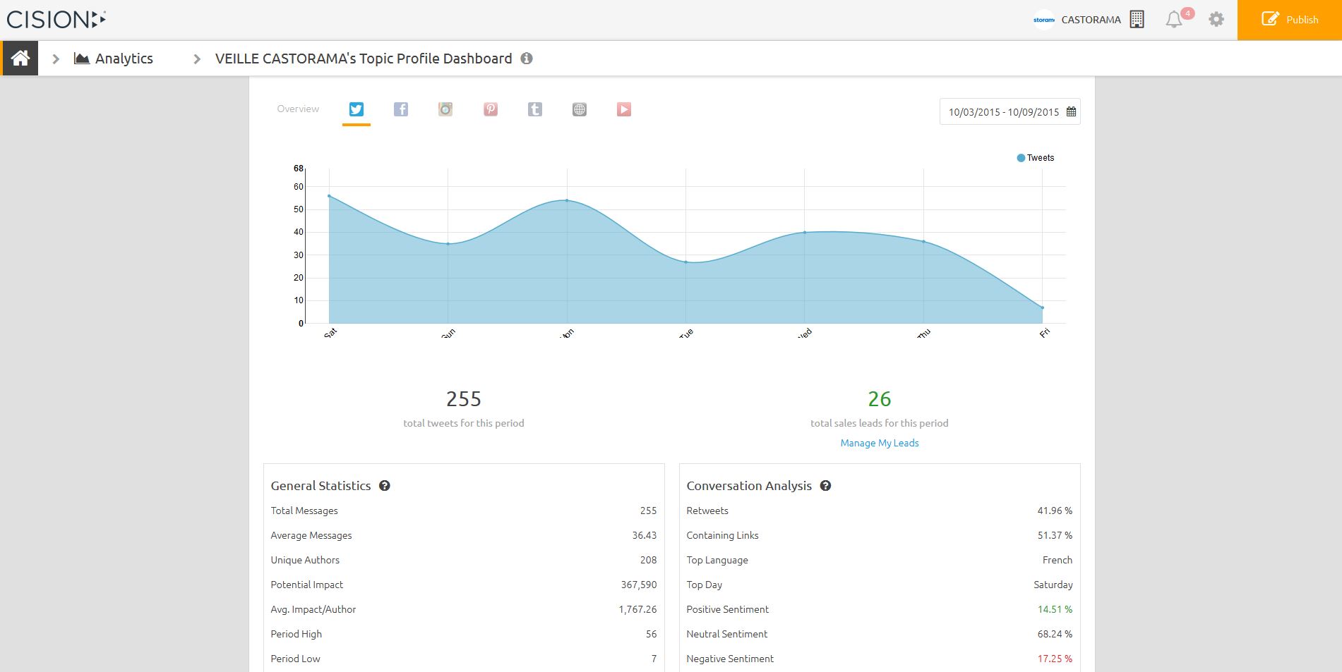
Task: Select the Twitter analytics tab
Action: point(357,109)
